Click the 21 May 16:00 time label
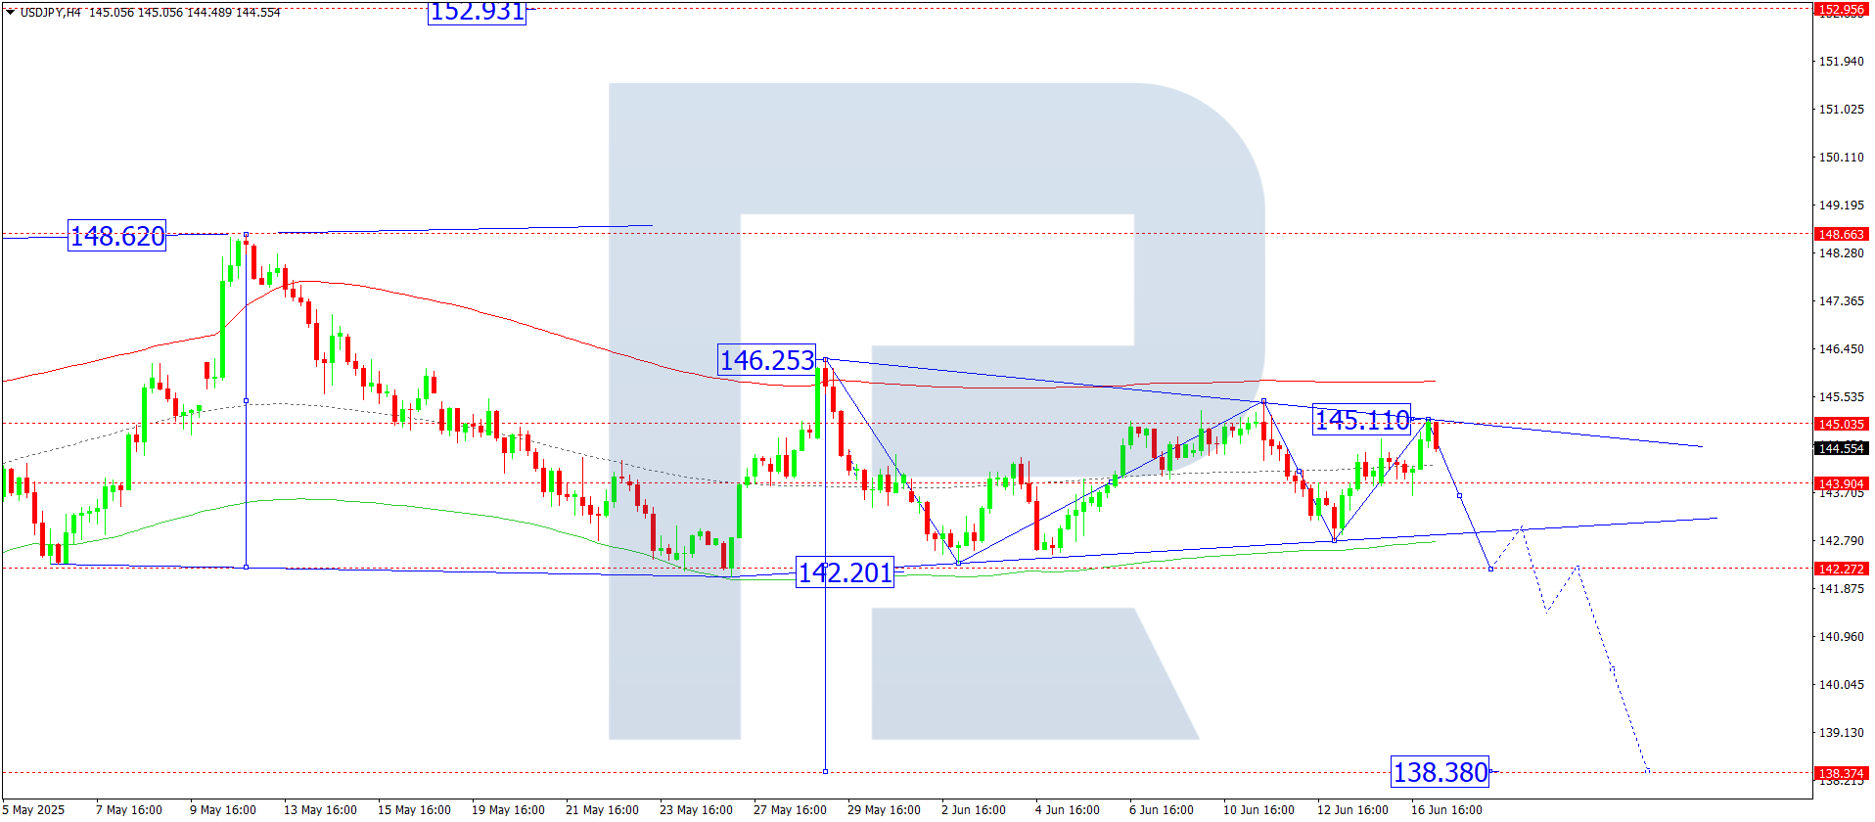Image resolution: width=1875 pixels, height=822 pixels. pos(602,809)
